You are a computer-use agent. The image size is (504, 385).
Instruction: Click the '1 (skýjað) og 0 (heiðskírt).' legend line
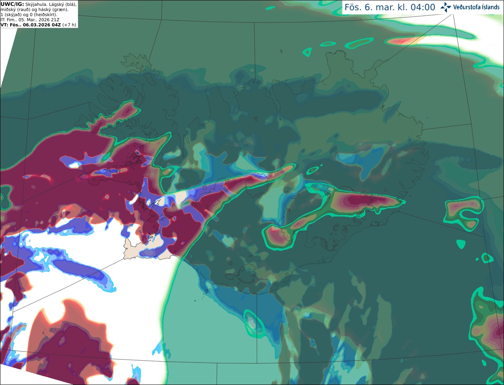[29, 15]
